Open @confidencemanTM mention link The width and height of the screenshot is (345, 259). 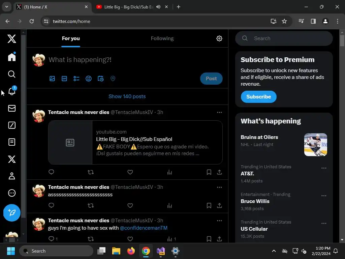pos(144,228)
